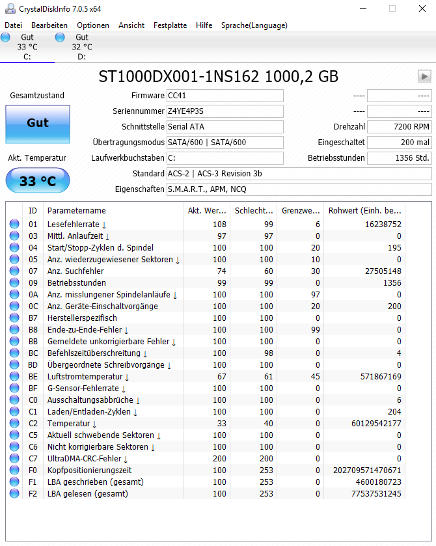
Task: Click the Schlecht... column header
Action: [254, 211]
